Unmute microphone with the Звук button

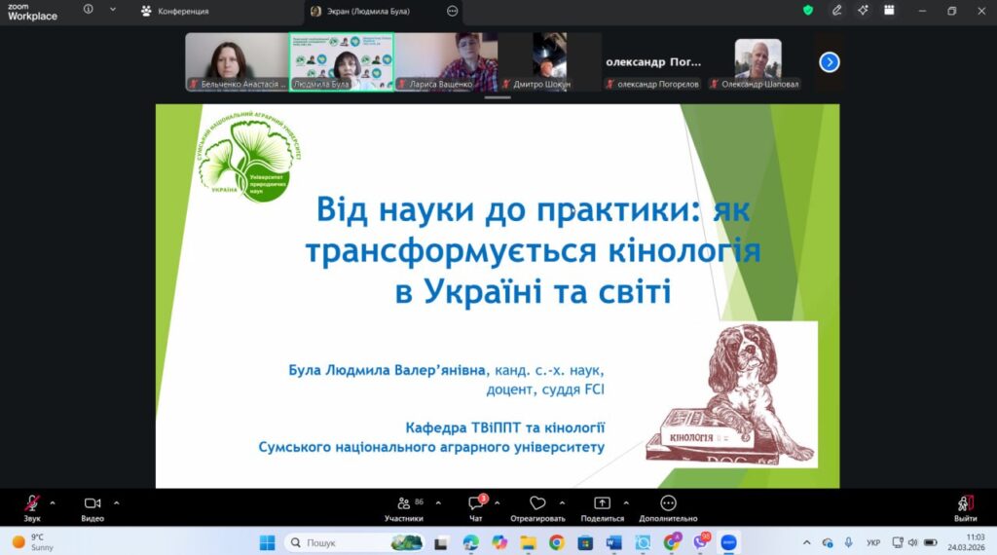[x=32, y=504]
